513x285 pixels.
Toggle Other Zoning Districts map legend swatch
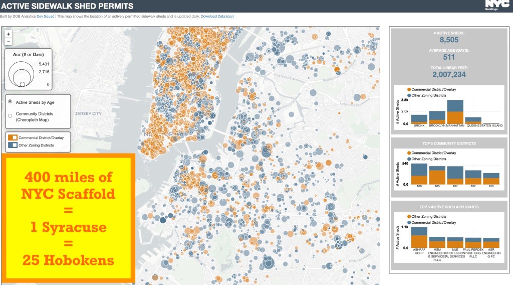click(x=13, y=146)
